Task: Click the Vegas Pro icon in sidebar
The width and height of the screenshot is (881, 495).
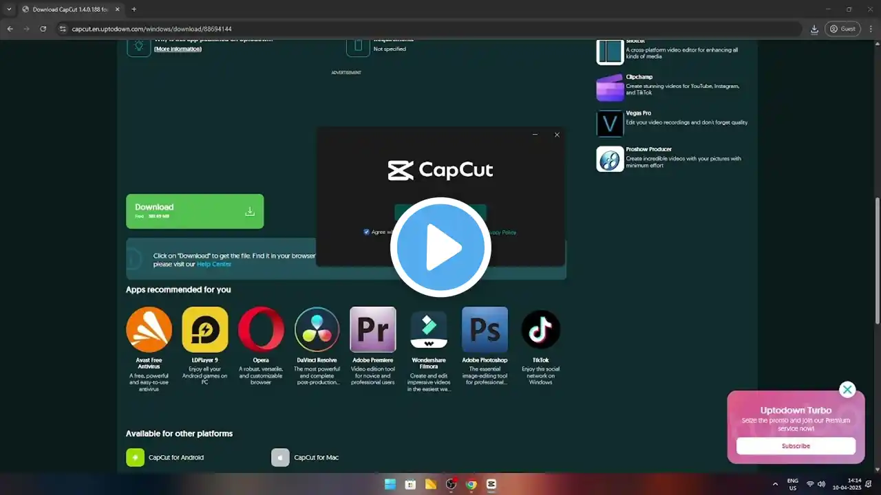Action: [x=610, y=124]
